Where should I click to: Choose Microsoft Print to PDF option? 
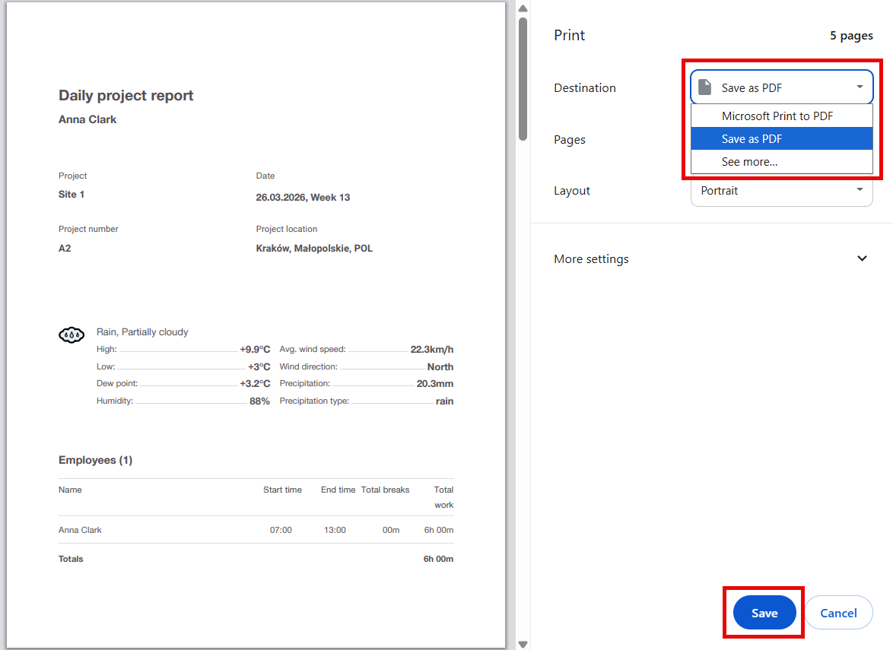(x=777, y=116)
